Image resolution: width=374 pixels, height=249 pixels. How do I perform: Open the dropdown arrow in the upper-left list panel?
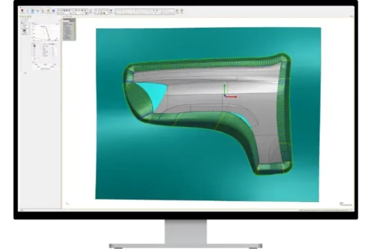click(x=29, y=32)
